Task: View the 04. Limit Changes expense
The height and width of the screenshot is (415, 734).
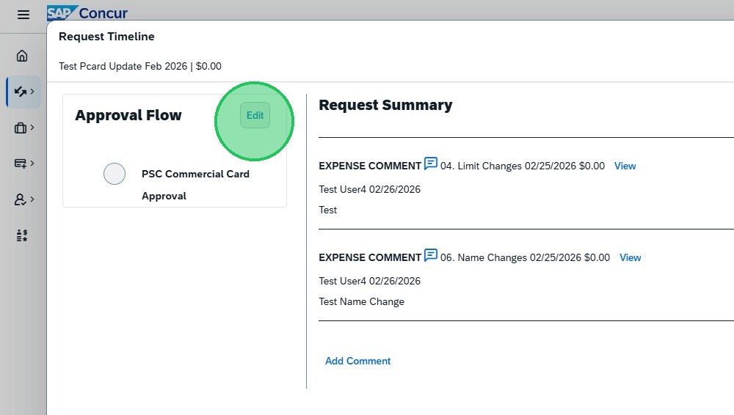Action: (625, 166)
